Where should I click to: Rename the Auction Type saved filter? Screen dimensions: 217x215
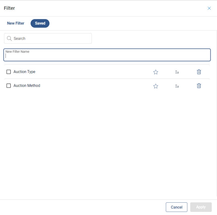tap(177, 72)
